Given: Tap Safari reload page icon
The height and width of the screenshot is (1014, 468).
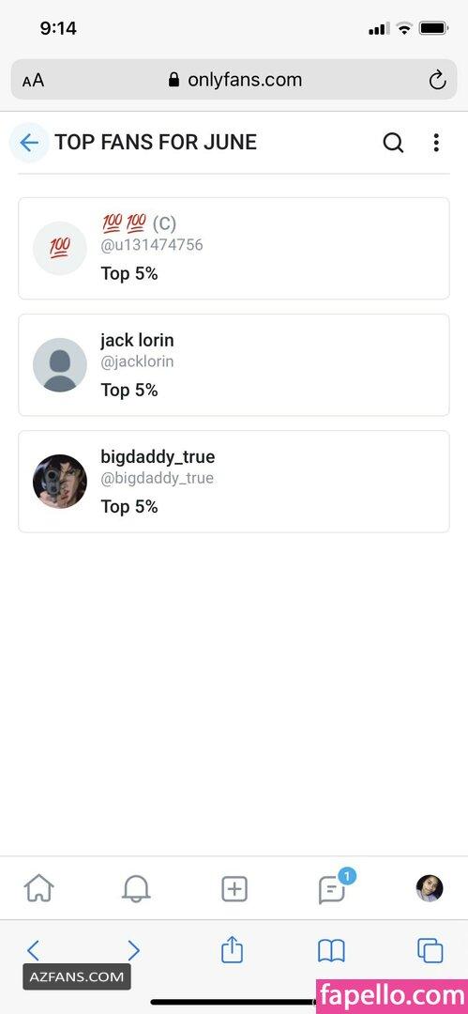Looking at the screenshot, I should point(438,80).
